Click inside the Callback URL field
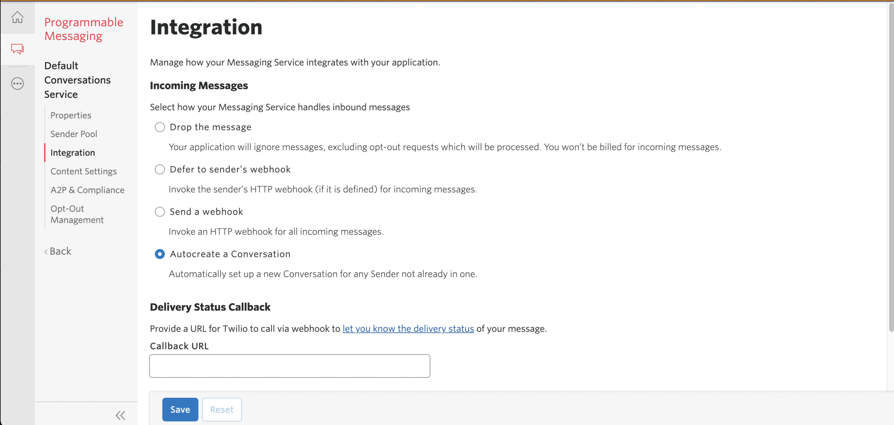 coord(289,366)
